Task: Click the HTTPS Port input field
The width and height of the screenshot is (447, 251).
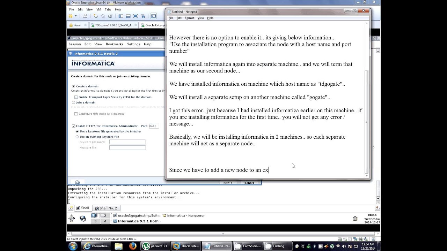Action: 154,126
